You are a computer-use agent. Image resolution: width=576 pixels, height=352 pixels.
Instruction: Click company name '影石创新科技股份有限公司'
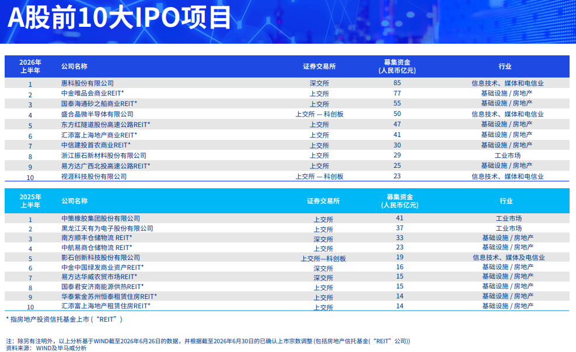pyautogui.click(x=100, y=258)
